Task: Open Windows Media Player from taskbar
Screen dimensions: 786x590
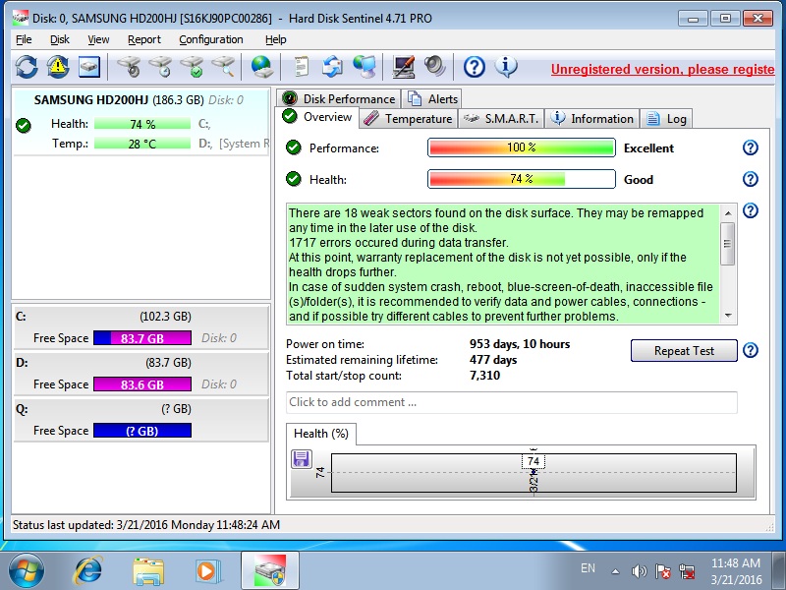Action: click(207, 571)
